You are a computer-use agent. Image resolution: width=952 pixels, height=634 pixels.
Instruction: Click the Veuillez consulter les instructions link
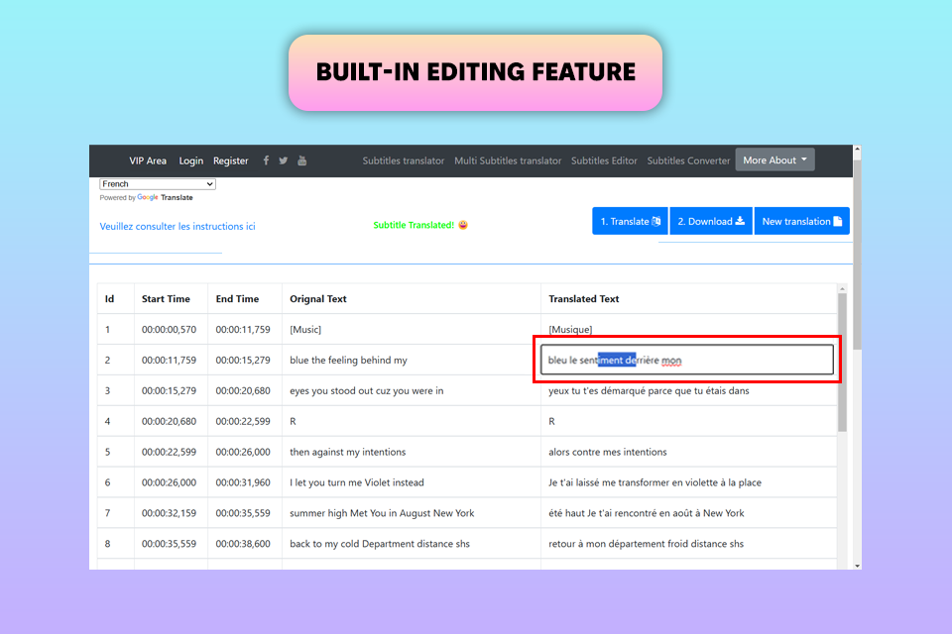(178, 227)
